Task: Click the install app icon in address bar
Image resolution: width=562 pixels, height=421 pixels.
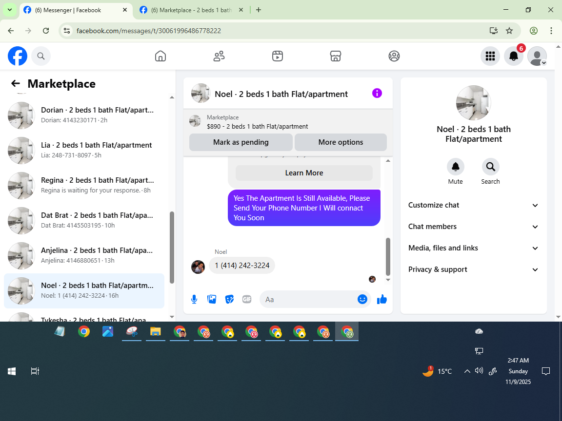Action: [494, 31]
